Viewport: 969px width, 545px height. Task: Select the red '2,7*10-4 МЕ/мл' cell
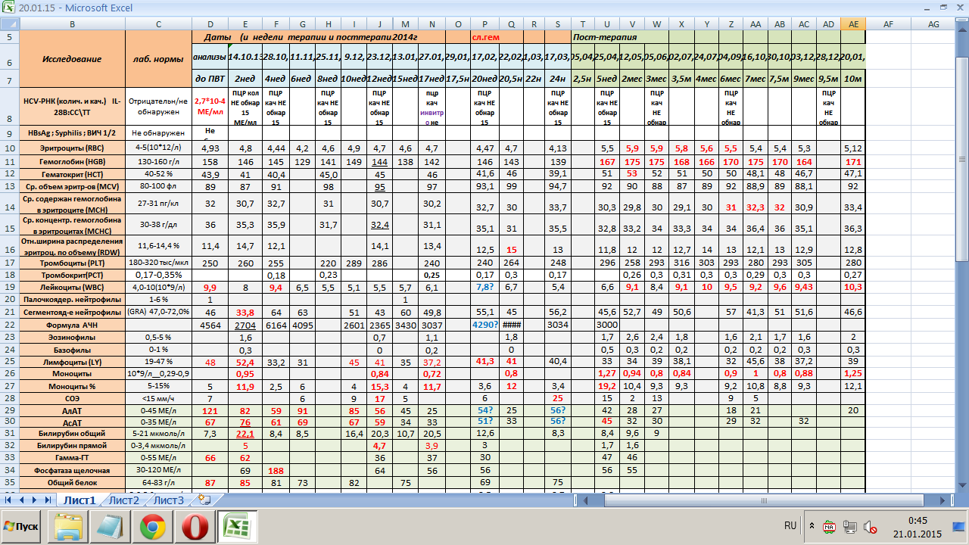coord(210,107)
